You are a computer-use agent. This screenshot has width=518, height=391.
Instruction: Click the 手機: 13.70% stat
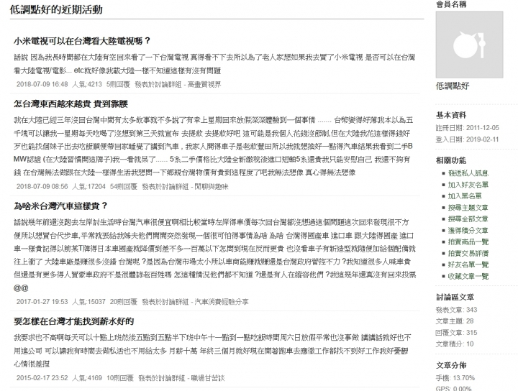(x=455, y=378)
